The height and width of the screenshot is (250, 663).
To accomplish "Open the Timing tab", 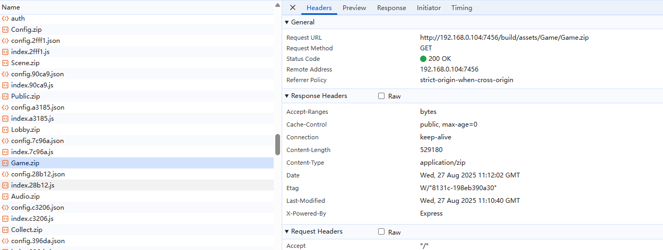I will [x=461, y=8].
